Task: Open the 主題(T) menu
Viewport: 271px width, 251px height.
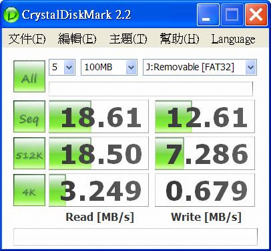Action: tap(128, 39)
